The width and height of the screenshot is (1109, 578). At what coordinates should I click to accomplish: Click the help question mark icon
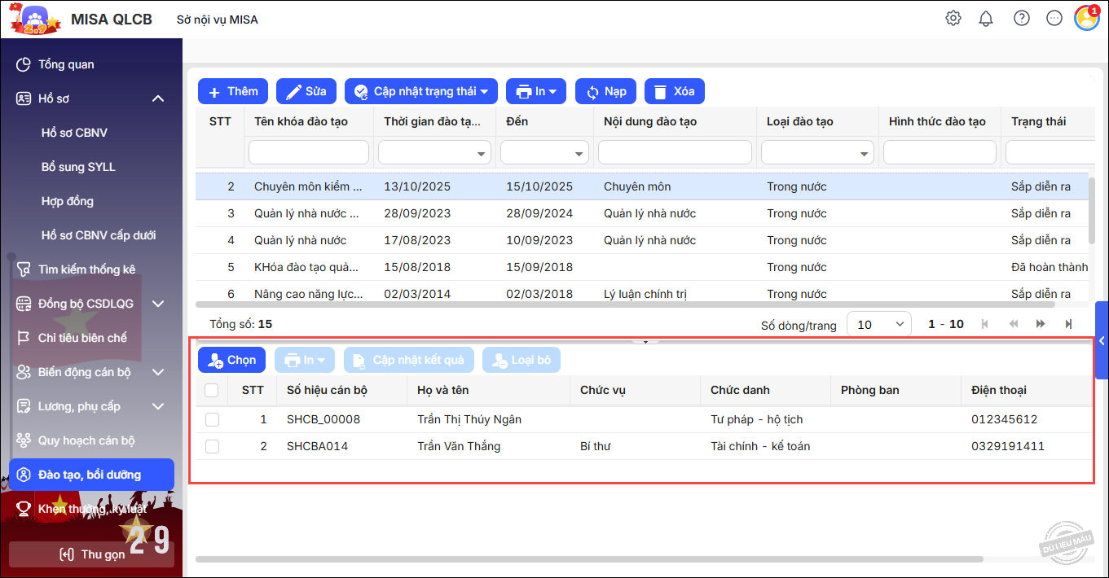(x=1021, y=19)
